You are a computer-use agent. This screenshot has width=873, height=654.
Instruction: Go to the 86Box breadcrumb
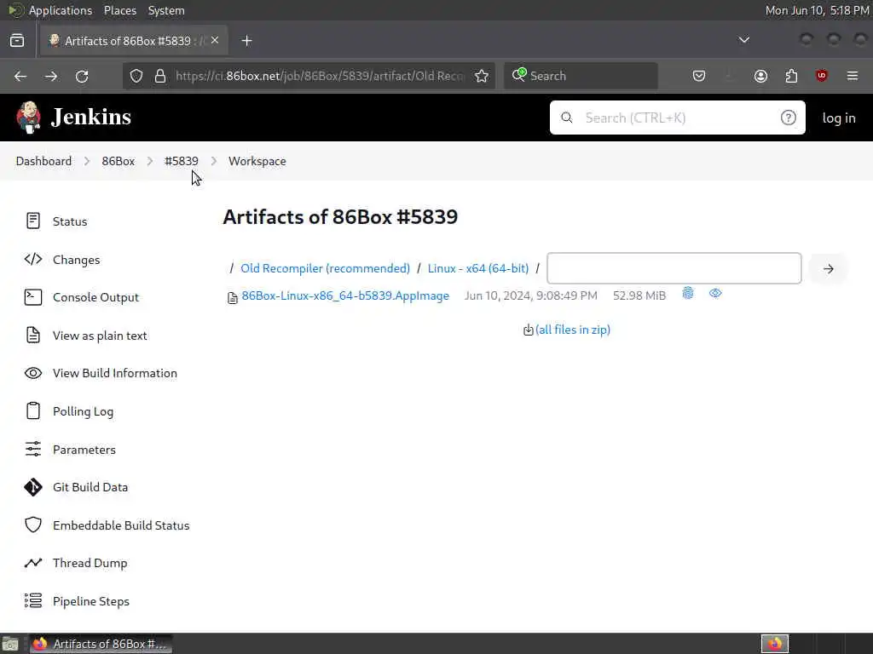tap(118, 161)
